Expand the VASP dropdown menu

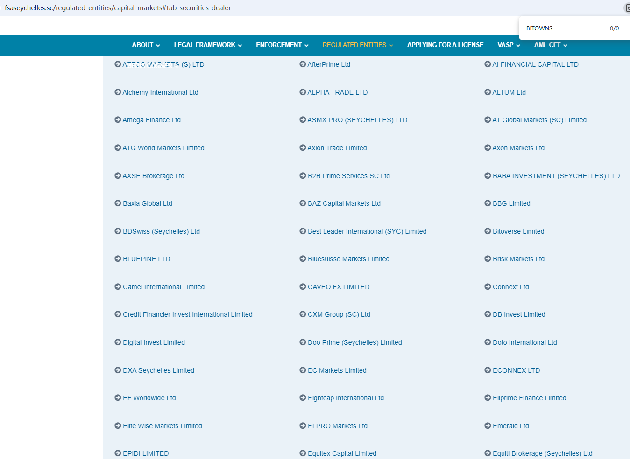509,45
